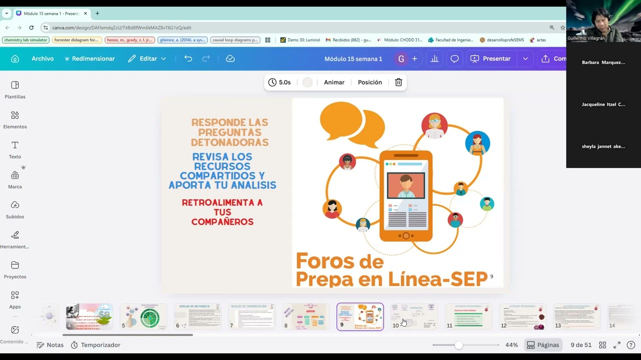Select the 'RETROALIMENTA A TUS COMPAÑEROS' text
This screenshot has width=641, height=360.
222,212
